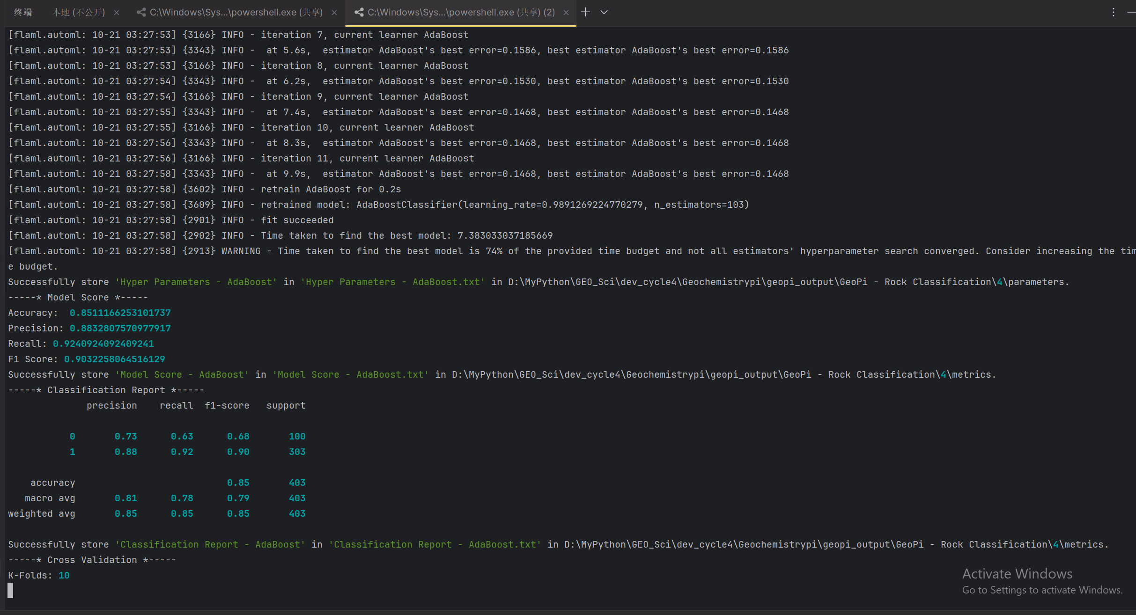The image size is (1136, 615).
Task: Click the Precision value 0.8832807570977917
Action: [120, 328]
